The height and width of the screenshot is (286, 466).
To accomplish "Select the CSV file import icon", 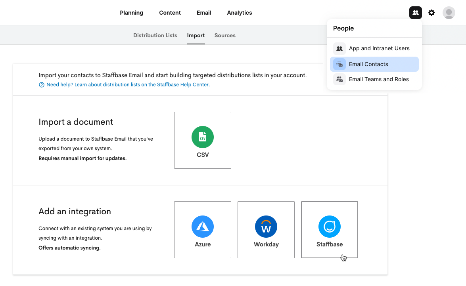I will pyautogui.click(x=203, y=137).
